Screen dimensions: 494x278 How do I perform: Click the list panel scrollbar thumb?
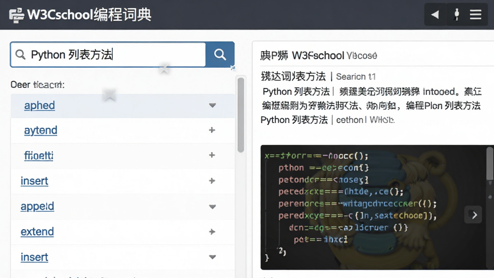[x=241, y=115]
